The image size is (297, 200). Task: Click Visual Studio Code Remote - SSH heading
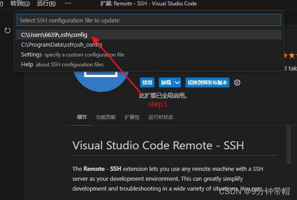pos(158,145)
